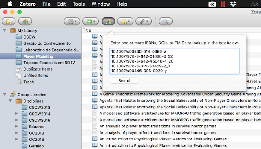Click the Dropbox icon in the menu bar
The image size is (261, 149).
tap(233, 4)
